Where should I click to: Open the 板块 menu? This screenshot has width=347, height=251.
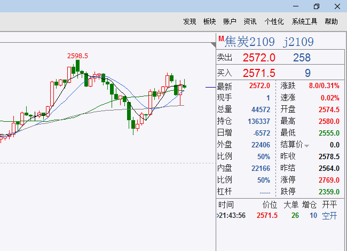click(x=209, y=21)
